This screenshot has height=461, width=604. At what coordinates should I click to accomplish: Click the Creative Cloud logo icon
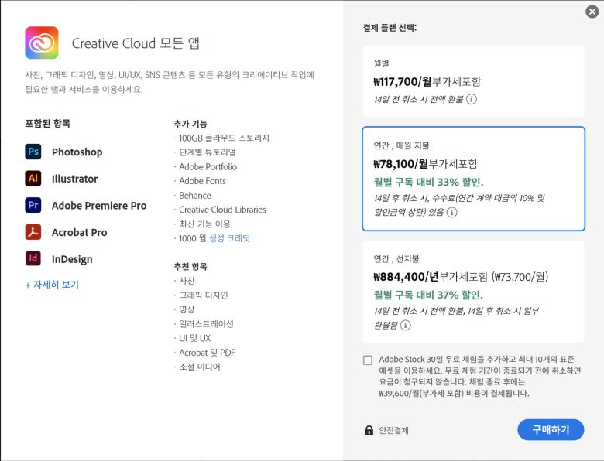[42, 43]
